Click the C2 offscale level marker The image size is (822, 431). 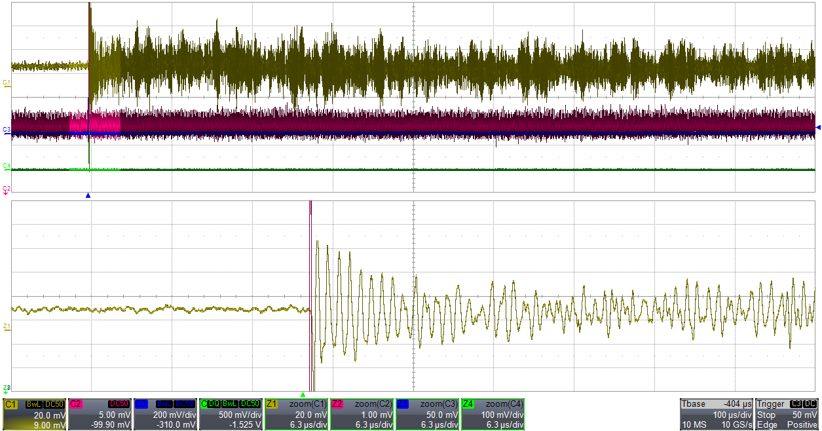pos(7,189)
